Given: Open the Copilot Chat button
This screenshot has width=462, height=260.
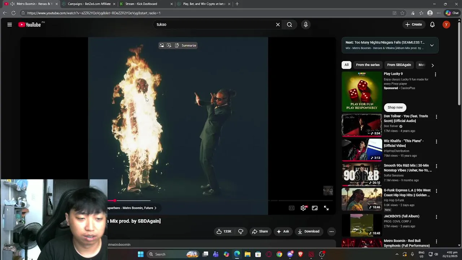Looking at the screenshot, I should tap(452, 13).
